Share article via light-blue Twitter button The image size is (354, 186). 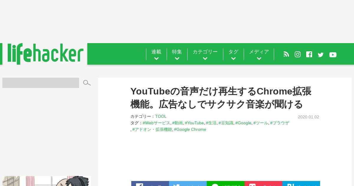188,184
